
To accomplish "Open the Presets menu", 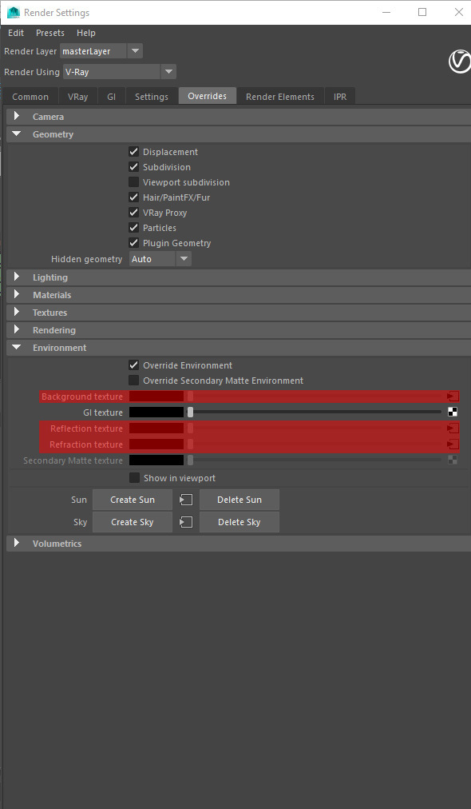I will point(50,33).
